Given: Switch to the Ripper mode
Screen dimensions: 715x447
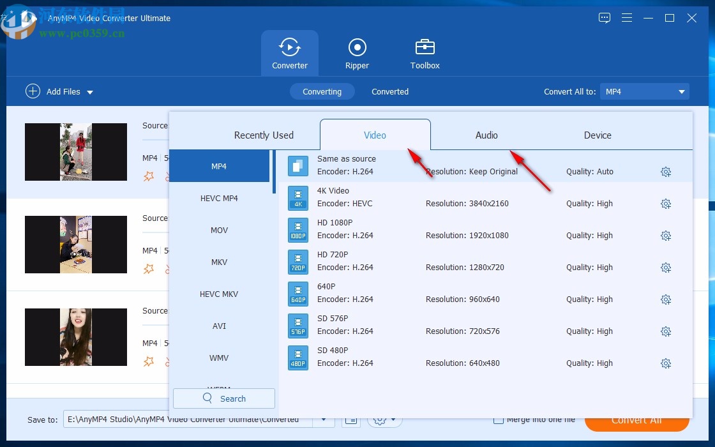Looking at the screenshot, I should point(357,52).
